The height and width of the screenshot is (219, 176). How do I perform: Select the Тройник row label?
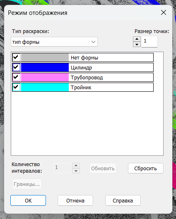coord(81,88)
